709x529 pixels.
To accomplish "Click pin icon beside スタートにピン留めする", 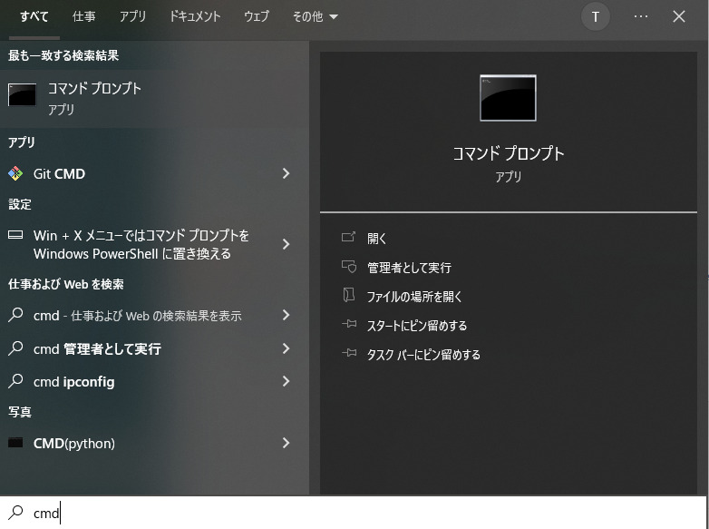I will pyautogui.click(x=349, y=324).
